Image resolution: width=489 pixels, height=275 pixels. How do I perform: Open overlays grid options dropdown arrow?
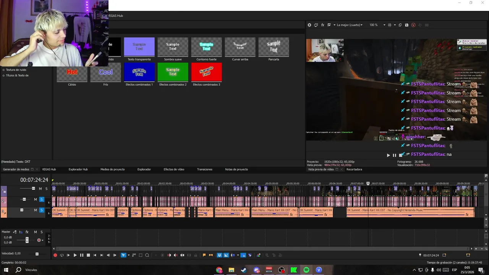click(x=395, y=25)
